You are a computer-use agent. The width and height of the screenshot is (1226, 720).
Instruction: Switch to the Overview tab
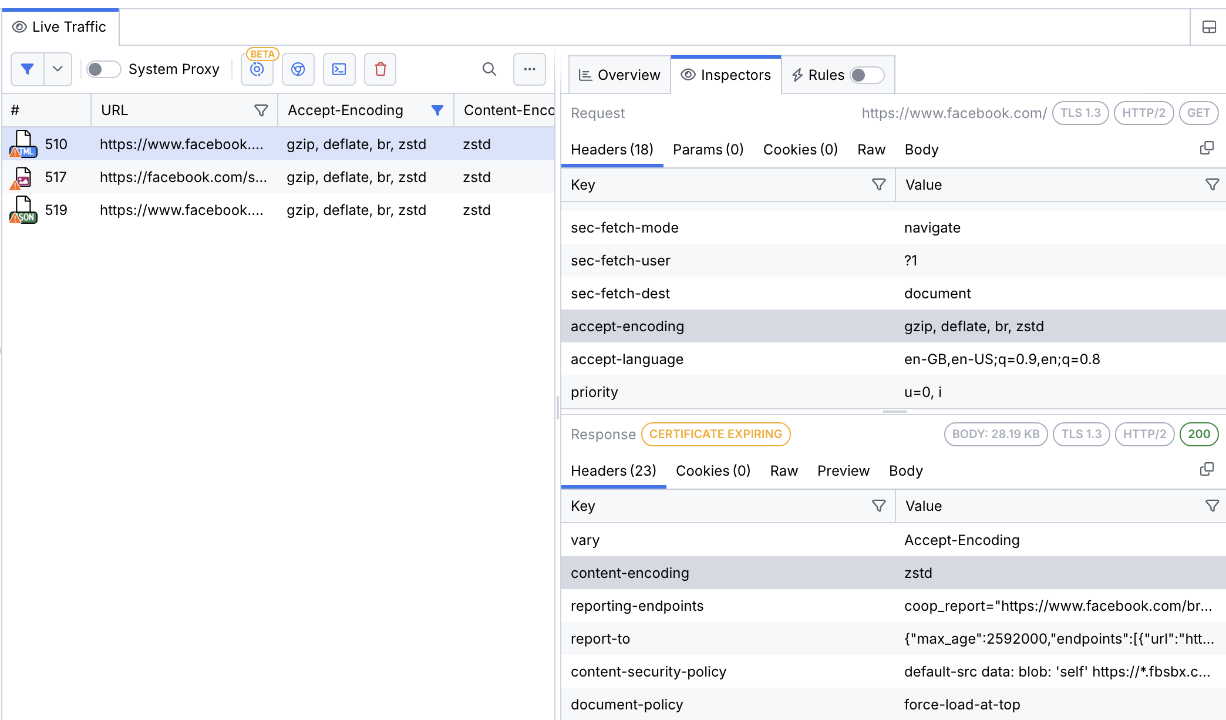[619, 75]
